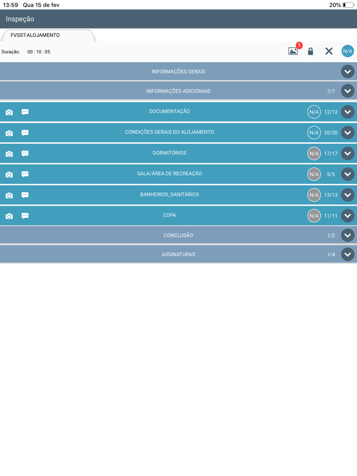
Task: Expand DOCUMENTAÇÃO chevron
Action: coord(348,112)
